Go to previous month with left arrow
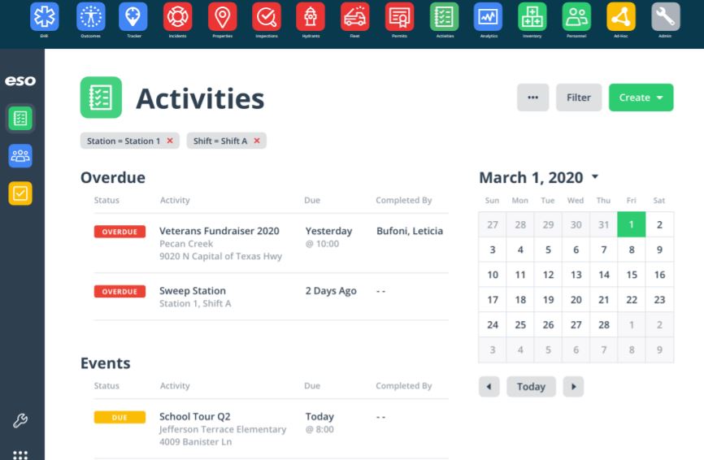The image size is (704, 460). (x=489, y=386)
